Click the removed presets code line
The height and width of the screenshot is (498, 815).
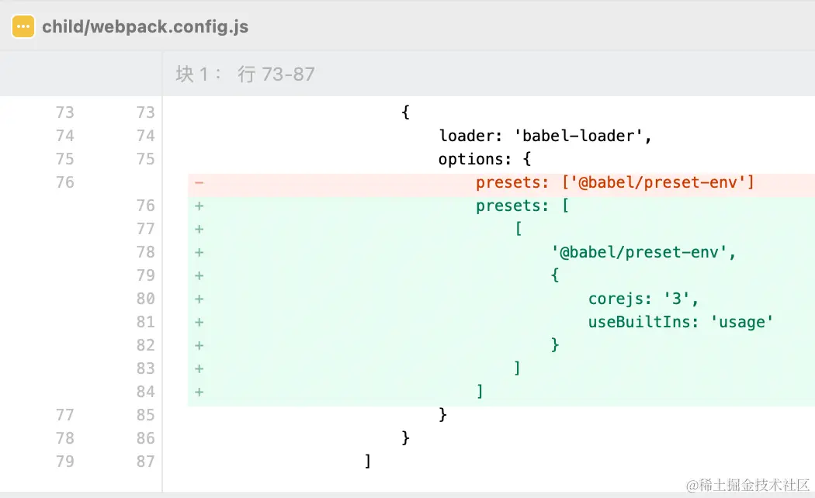click(x=615, y=182)
